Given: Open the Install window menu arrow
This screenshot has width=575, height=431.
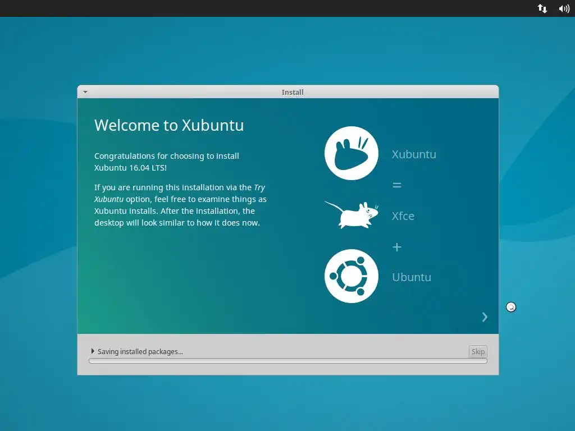Looking at the screenshot, I should click(x=85, y=92).
